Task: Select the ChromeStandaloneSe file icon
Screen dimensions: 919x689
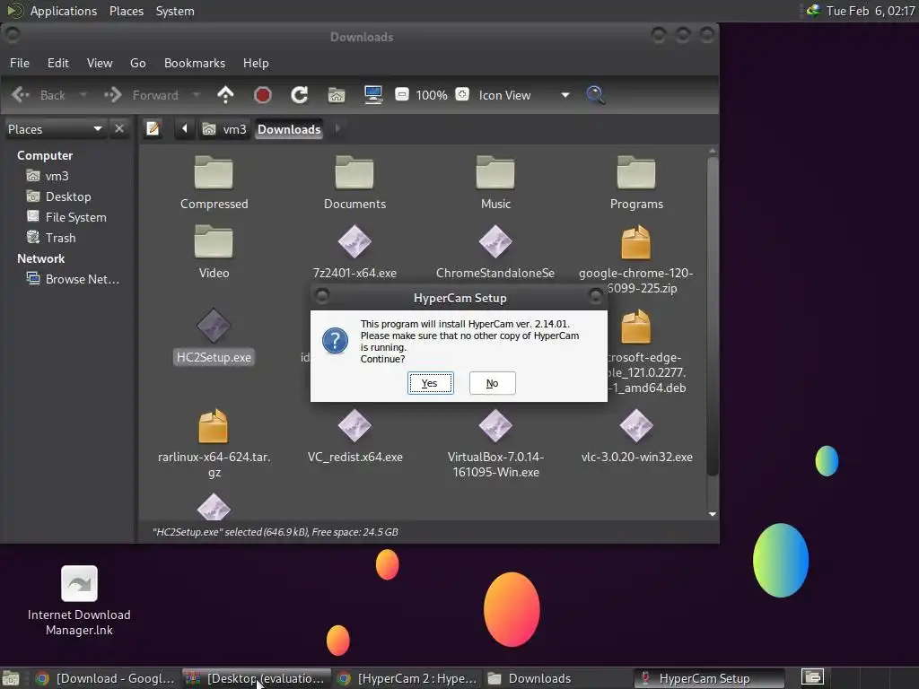Action: tap(495, 241)
